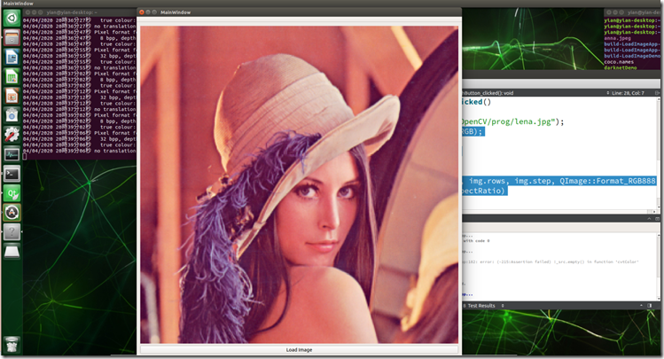
Task: Open System Settings wrench-and-gear icon
Action: (12, 135)
